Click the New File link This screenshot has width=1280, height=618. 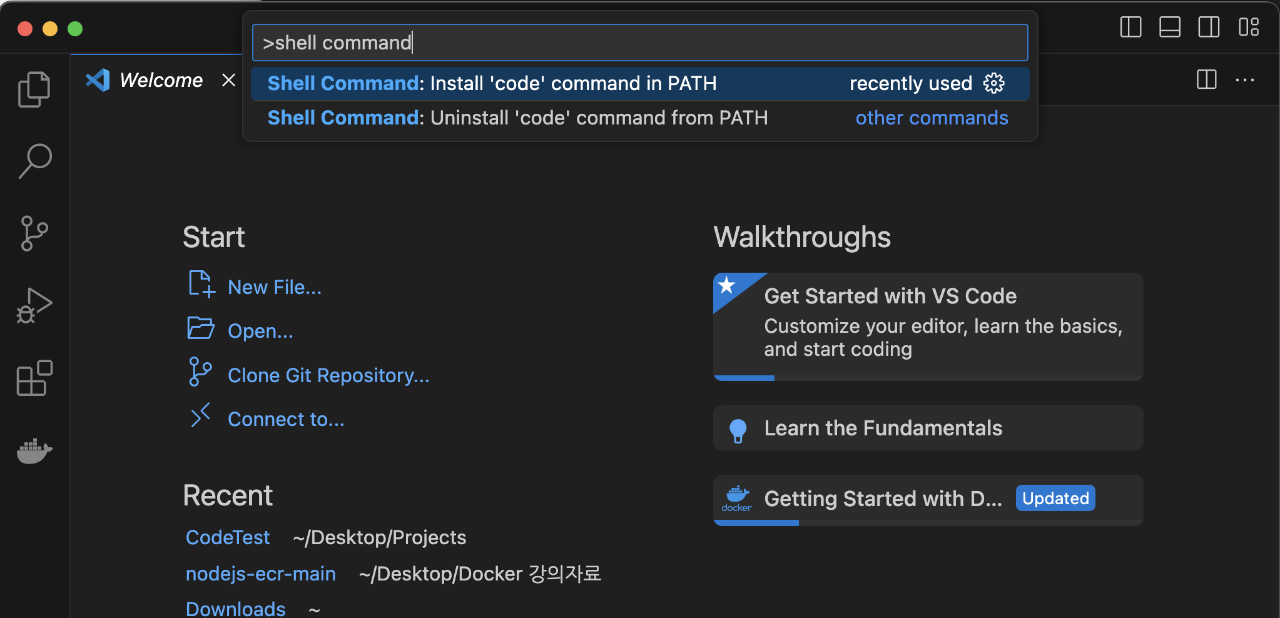tap(274, 287)
